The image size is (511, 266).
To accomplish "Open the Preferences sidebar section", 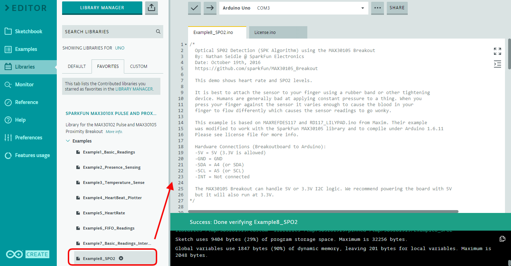I will [x=28, y=138].
